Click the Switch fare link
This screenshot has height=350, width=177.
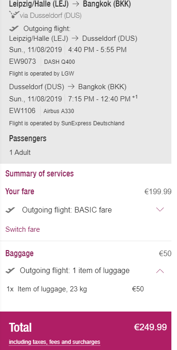point(22,229)
